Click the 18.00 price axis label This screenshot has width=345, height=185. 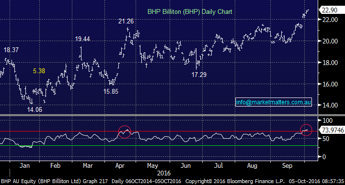click(x=330, y=63)
